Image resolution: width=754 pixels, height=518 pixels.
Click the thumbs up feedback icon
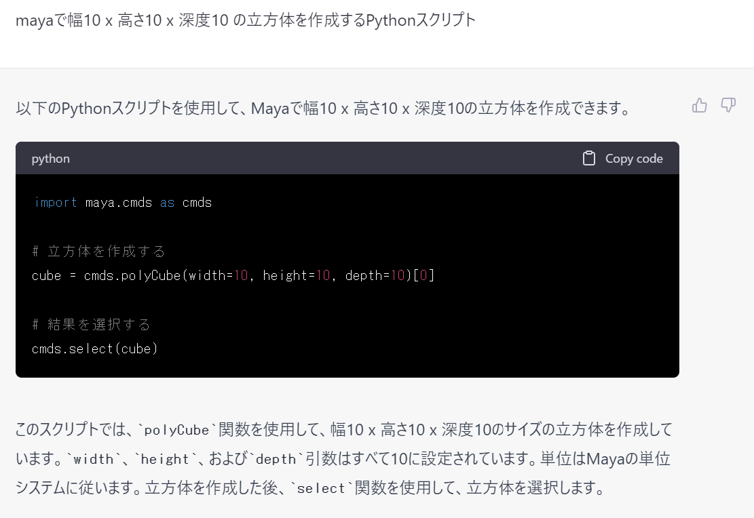pyautogui.click(x=700, y=105)
